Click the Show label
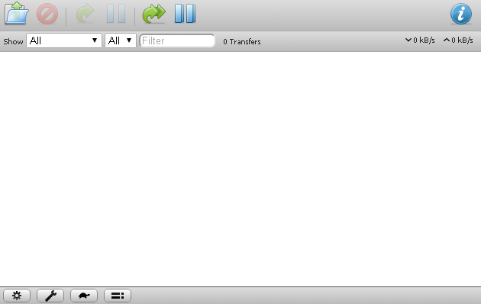Screen dimensions: 481x304 pyautogui.click(x=13, y=41)
